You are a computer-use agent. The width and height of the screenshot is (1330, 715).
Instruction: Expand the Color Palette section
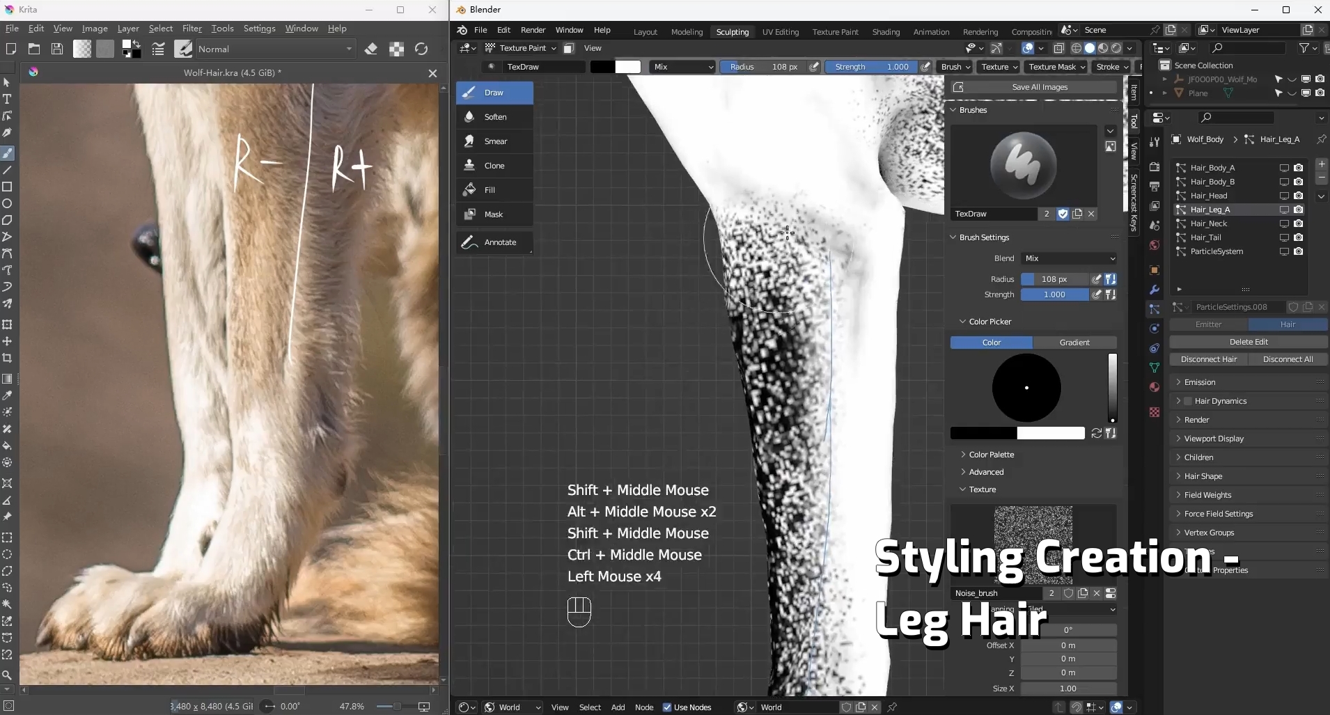(x=991, y=455)
